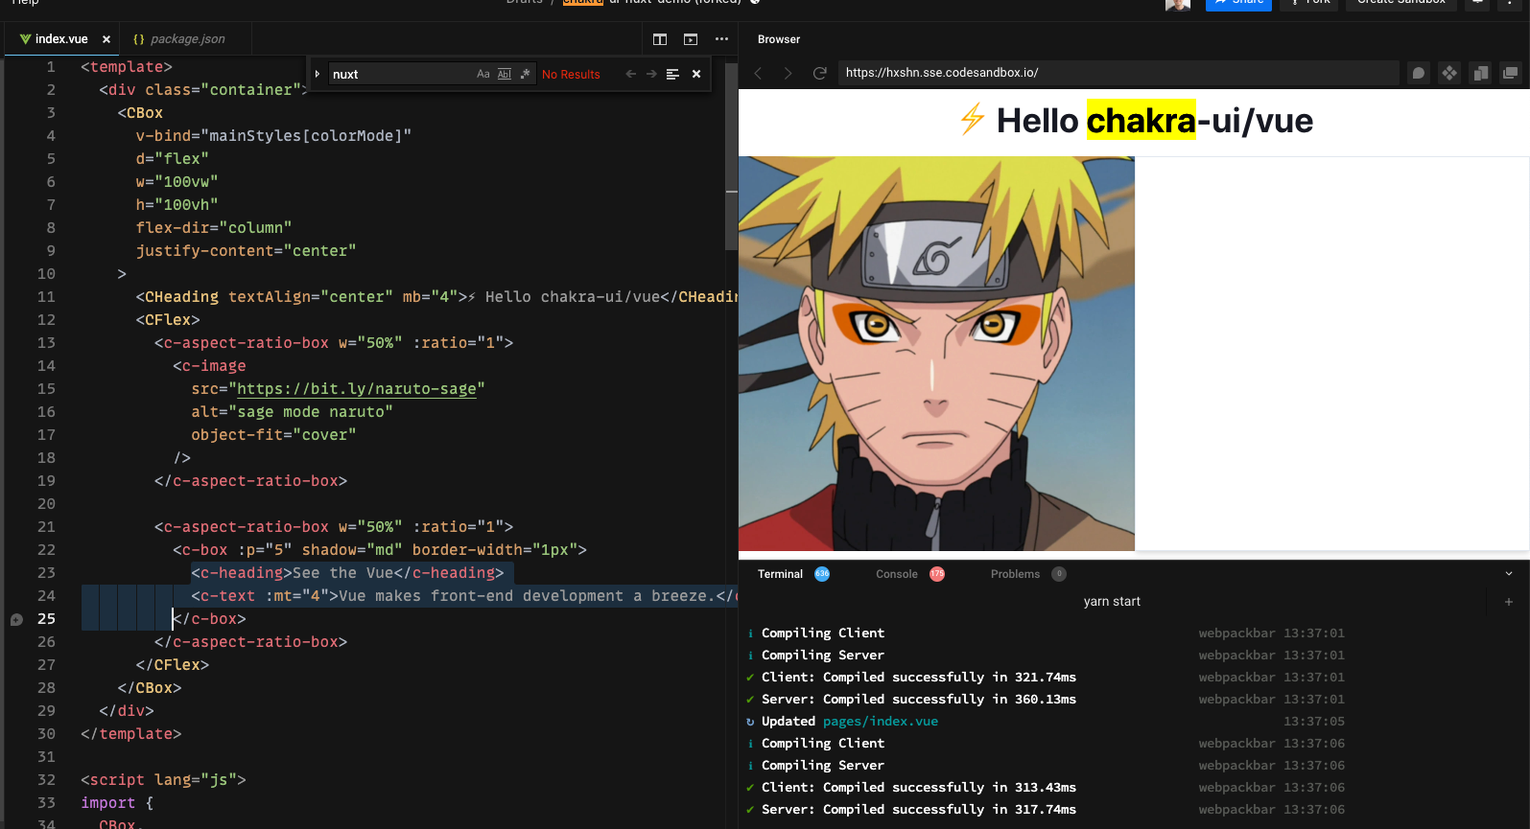Click the four-diamond icon beside the URL bar

tap(1449, 73)
